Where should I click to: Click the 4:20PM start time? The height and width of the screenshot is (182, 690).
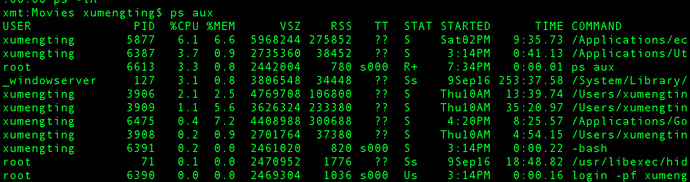469,121
